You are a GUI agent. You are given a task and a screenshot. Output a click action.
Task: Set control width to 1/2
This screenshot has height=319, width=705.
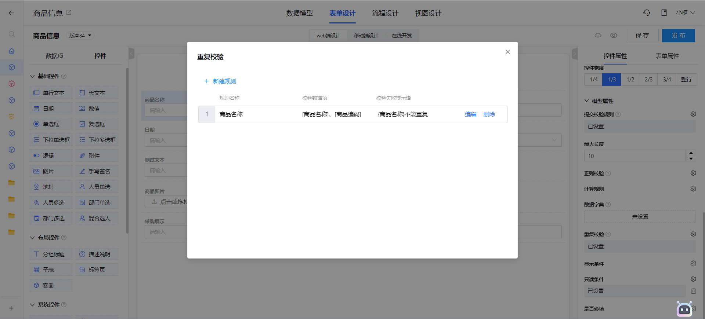tap(630, 80)
